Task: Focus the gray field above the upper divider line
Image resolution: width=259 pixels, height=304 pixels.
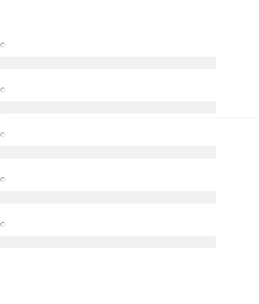Action: [x=108, y=107]
